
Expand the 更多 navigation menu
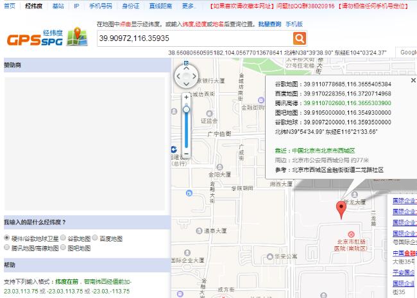188,6
